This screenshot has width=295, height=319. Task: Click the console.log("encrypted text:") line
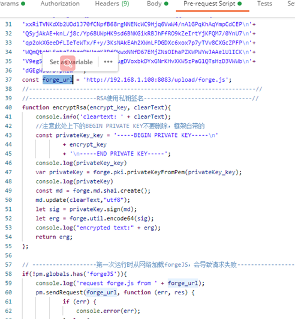coord(98,228)
